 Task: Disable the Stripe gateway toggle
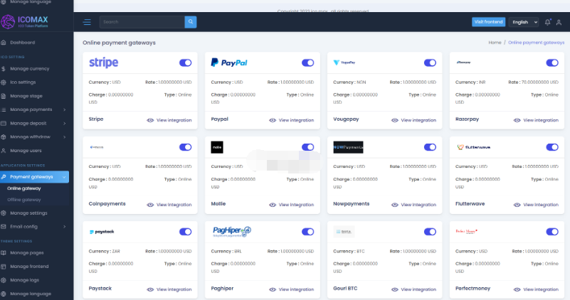click(185, 63)
